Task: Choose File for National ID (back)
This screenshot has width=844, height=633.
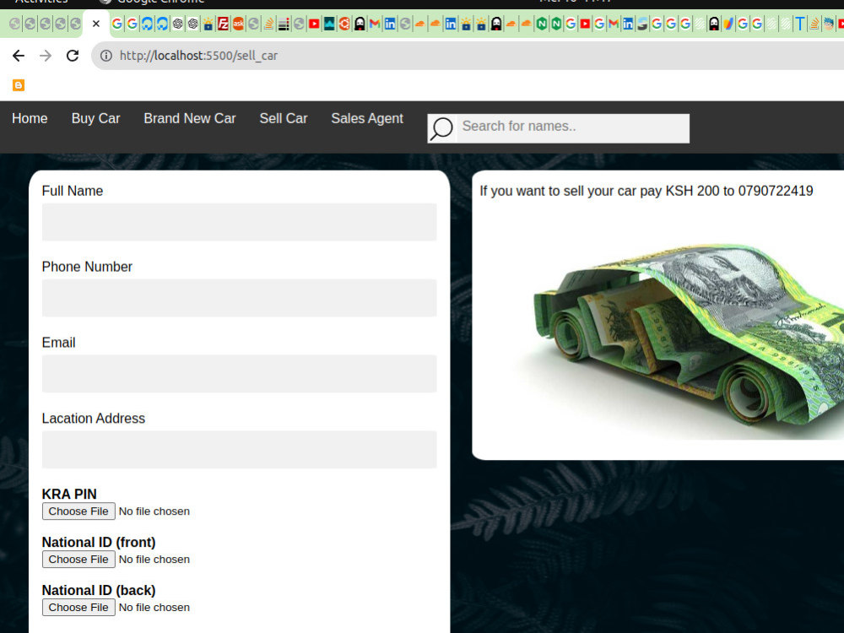Action: pyautogui.click(x=78, y=607)
